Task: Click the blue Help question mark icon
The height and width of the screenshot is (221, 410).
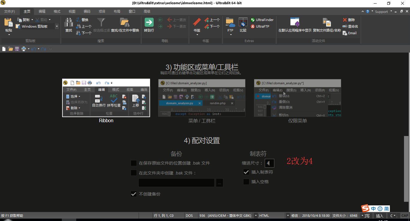Action: click(x=367, y=11)
